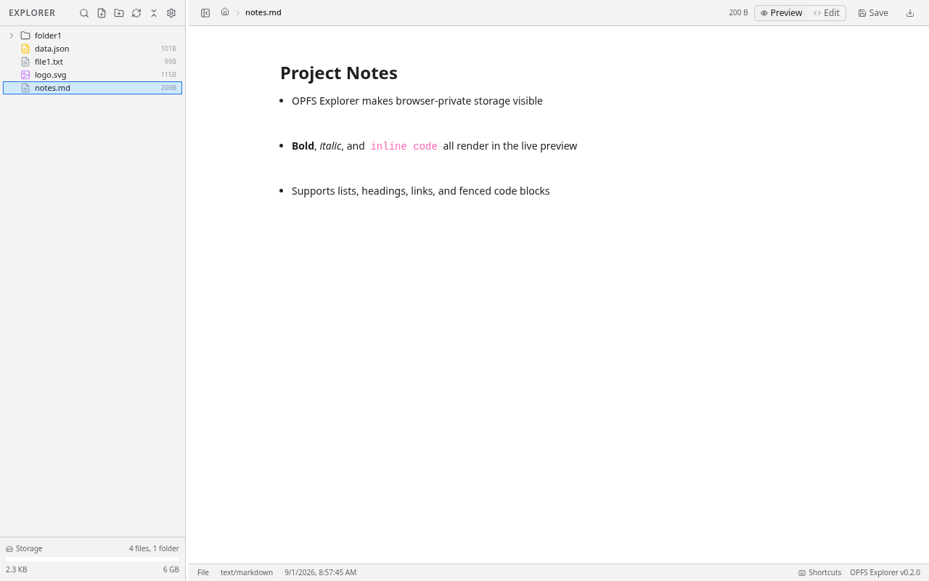The height and width of the screenshot is (581, 929).
Task: Click the Storage drive icon
Action: [9, 549]
